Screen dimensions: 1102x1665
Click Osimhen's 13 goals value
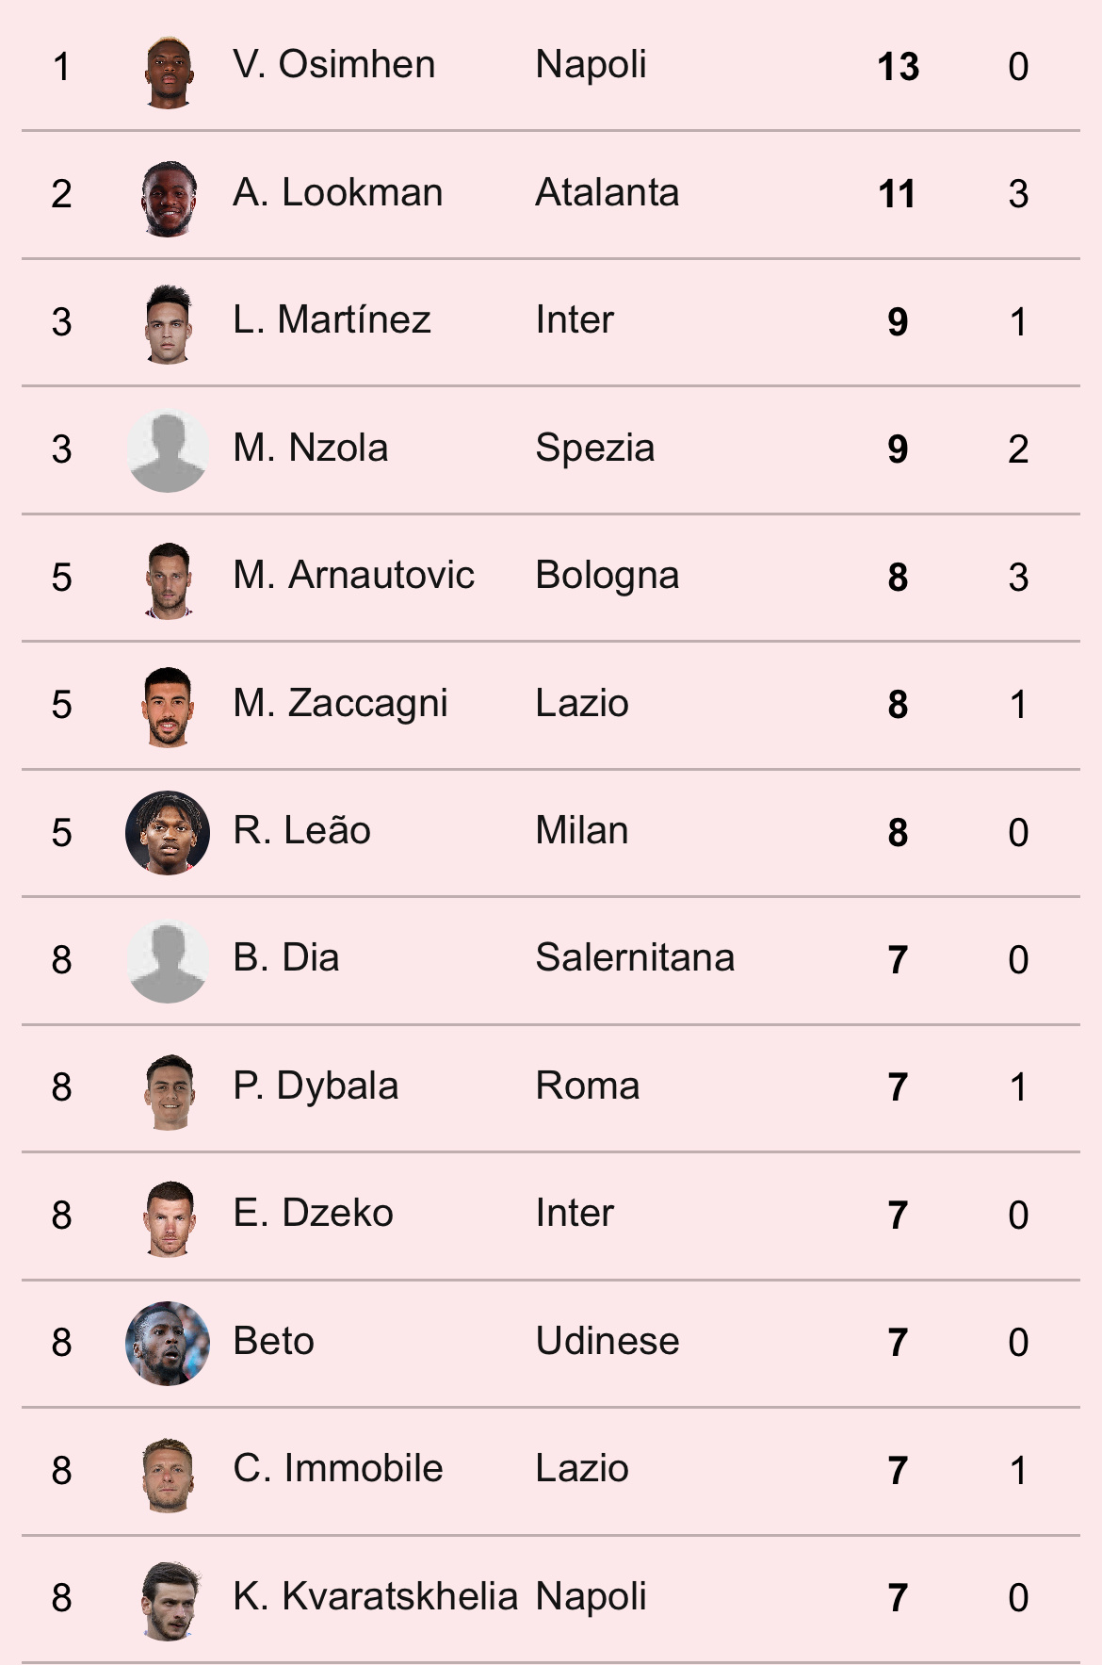[x=898, y=67]
